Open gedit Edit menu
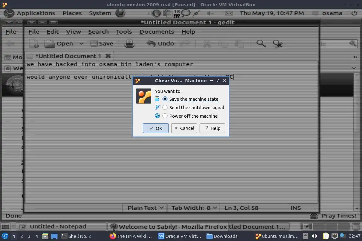The image size is (362, 241). (52, 32)
